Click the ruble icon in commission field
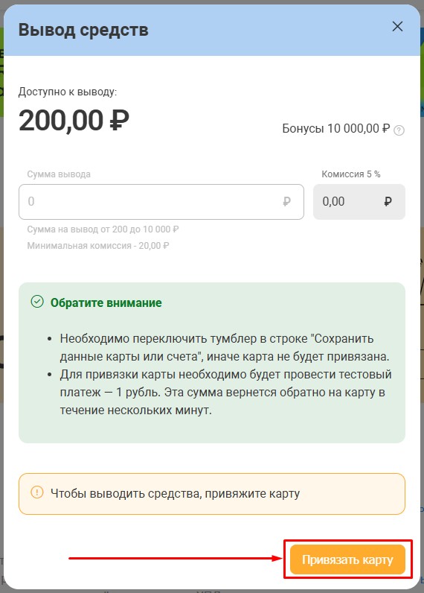Image resolution: width=424 pixels, height=593 pixels. (x=388, y=202)
